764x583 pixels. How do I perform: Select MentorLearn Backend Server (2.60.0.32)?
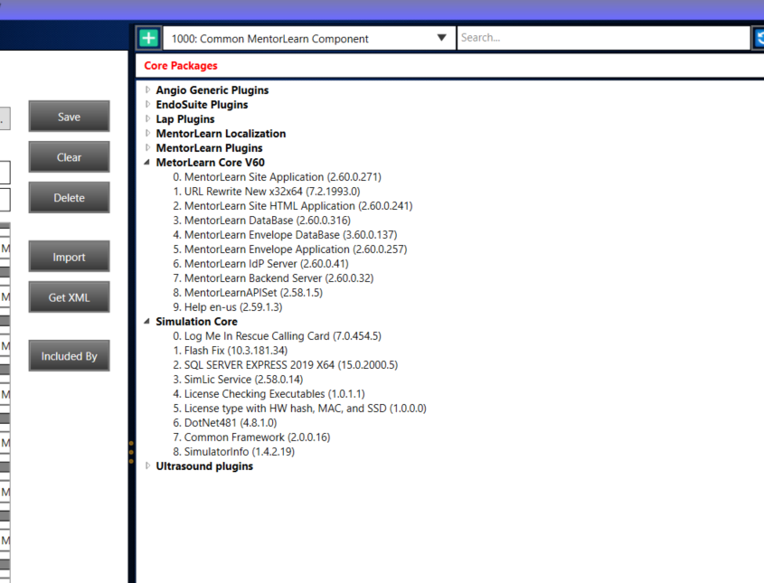pos(273,278)
